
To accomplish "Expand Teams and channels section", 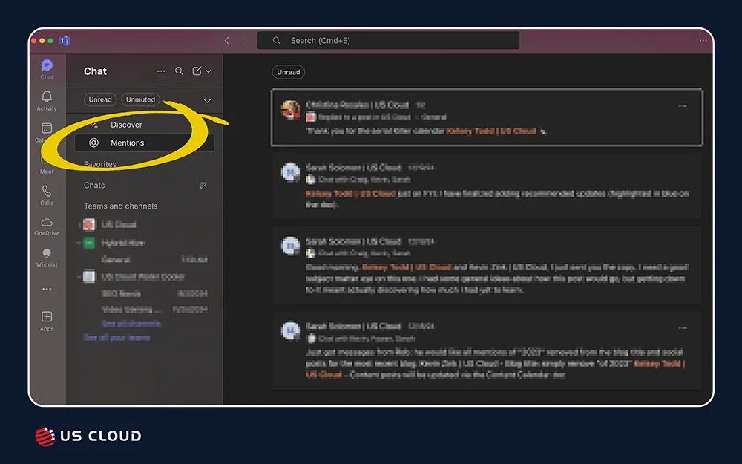I will pos(121,206).
